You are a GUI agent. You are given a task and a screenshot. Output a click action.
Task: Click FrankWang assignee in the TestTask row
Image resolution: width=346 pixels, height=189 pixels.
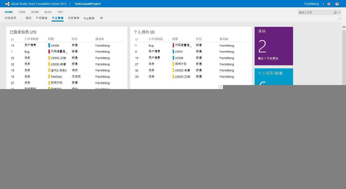tap(102, 77)
